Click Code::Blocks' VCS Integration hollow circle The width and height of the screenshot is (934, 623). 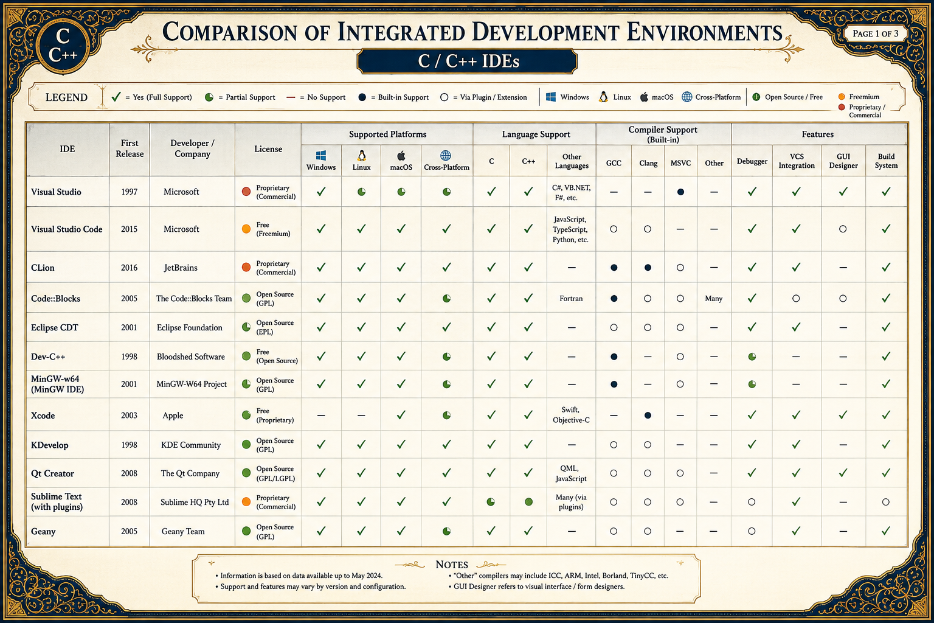click(796, 299)
